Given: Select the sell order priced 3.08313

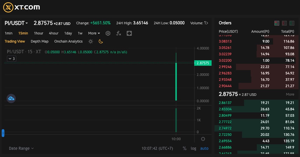Looking at the screenshot, I should click(257, 41).
